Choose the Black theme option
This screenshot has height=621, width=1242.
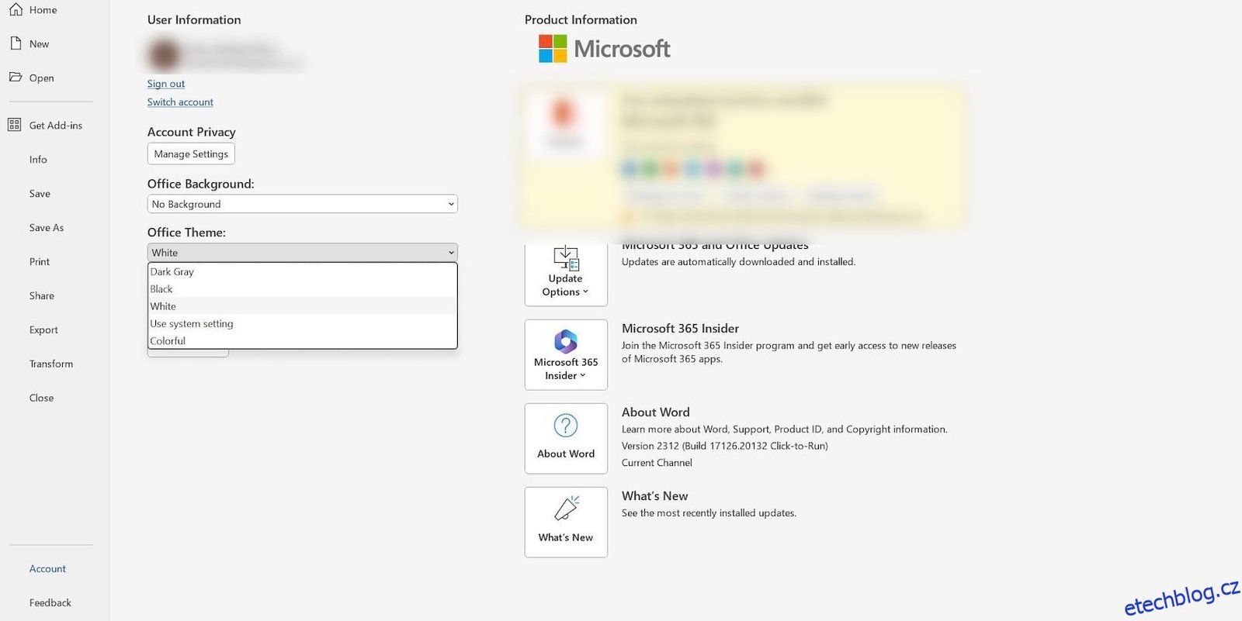coord(303,289)
